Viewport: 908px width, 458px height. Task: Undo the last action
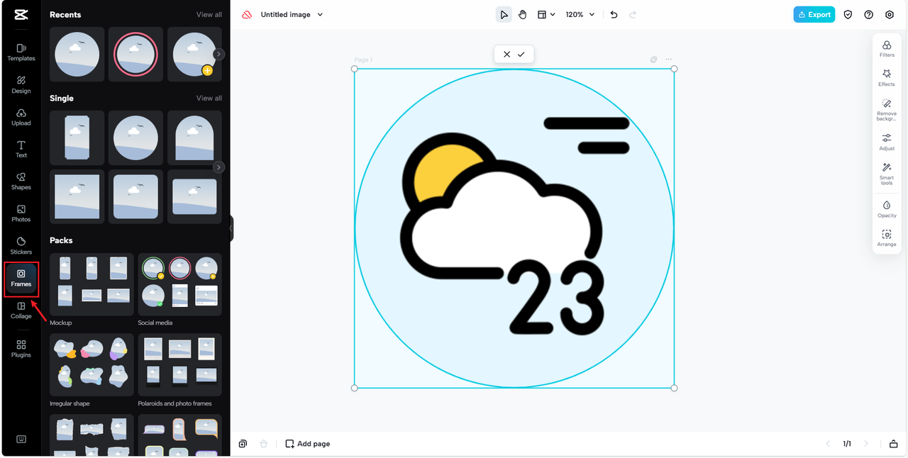click(x=614, y=14)
